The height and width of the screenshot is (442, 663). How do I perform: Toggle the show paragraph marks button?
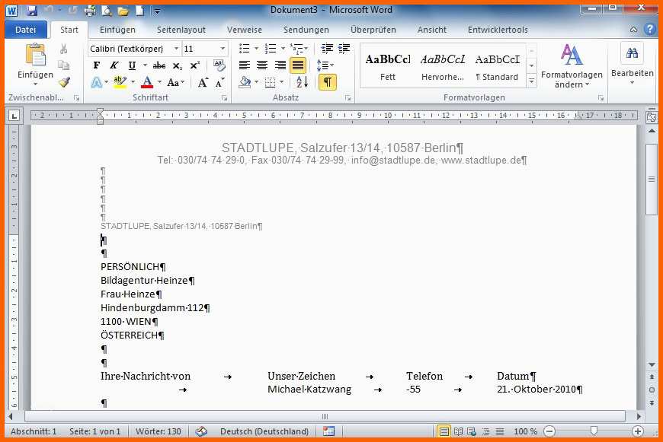point(327,82)
